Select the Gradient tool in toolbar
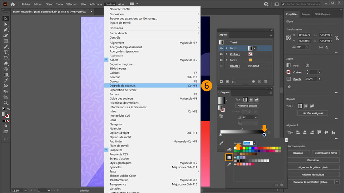Screen dimensions: 344x193 point(6,75)
